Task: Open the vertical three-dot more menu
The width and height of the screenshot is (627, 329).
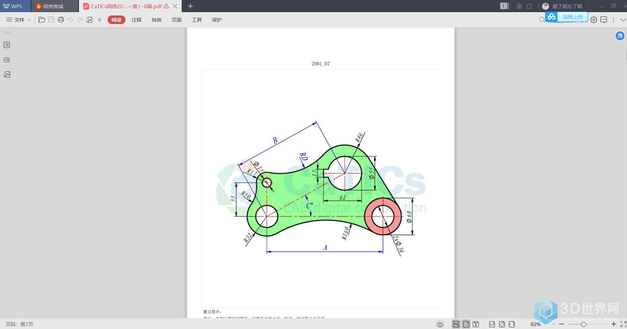Action: [x=614, y=20]
